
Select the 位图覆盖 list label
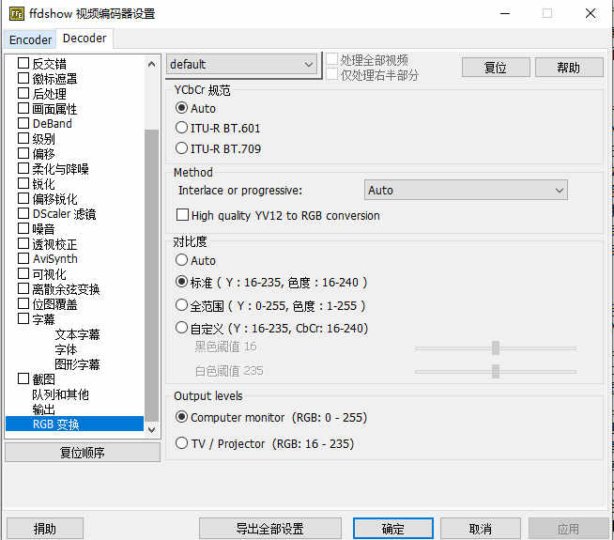[x=54, y=304]
